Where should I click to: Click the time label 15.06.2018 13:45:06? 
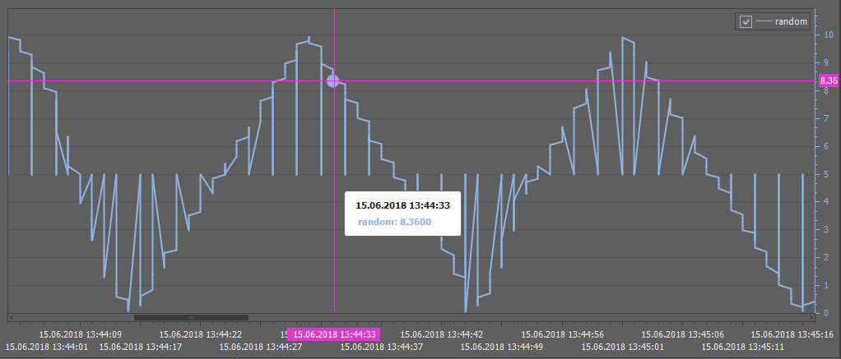pyautogui.click(x=682, y=334)
